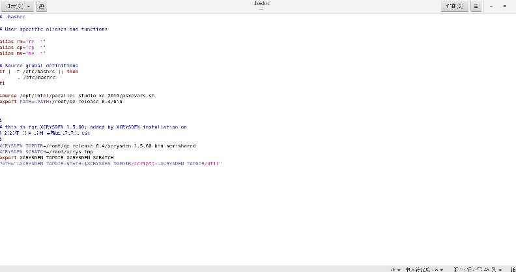Image resolution: width=516 pixels, height=272 pixels.
Task: Click the 'Source global definitions' comment
Action: tap(39, 65)
